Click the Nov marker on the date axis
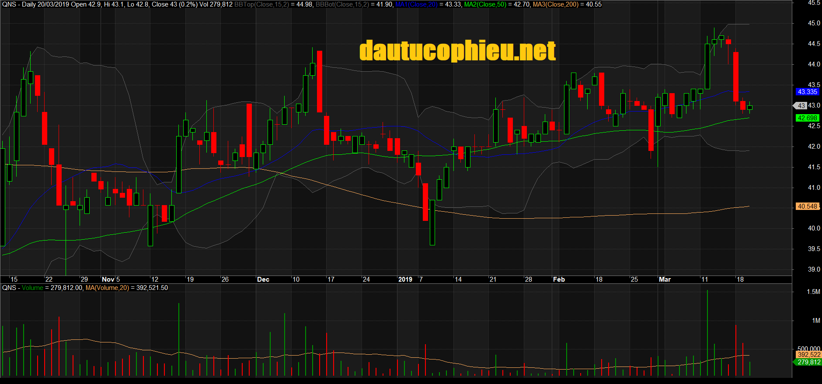822x384 pixels. (x=108, y=279)
